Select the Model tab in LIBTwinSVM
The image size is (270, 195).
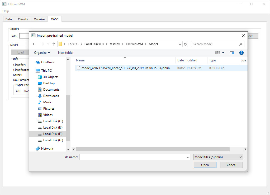point(55,19)
